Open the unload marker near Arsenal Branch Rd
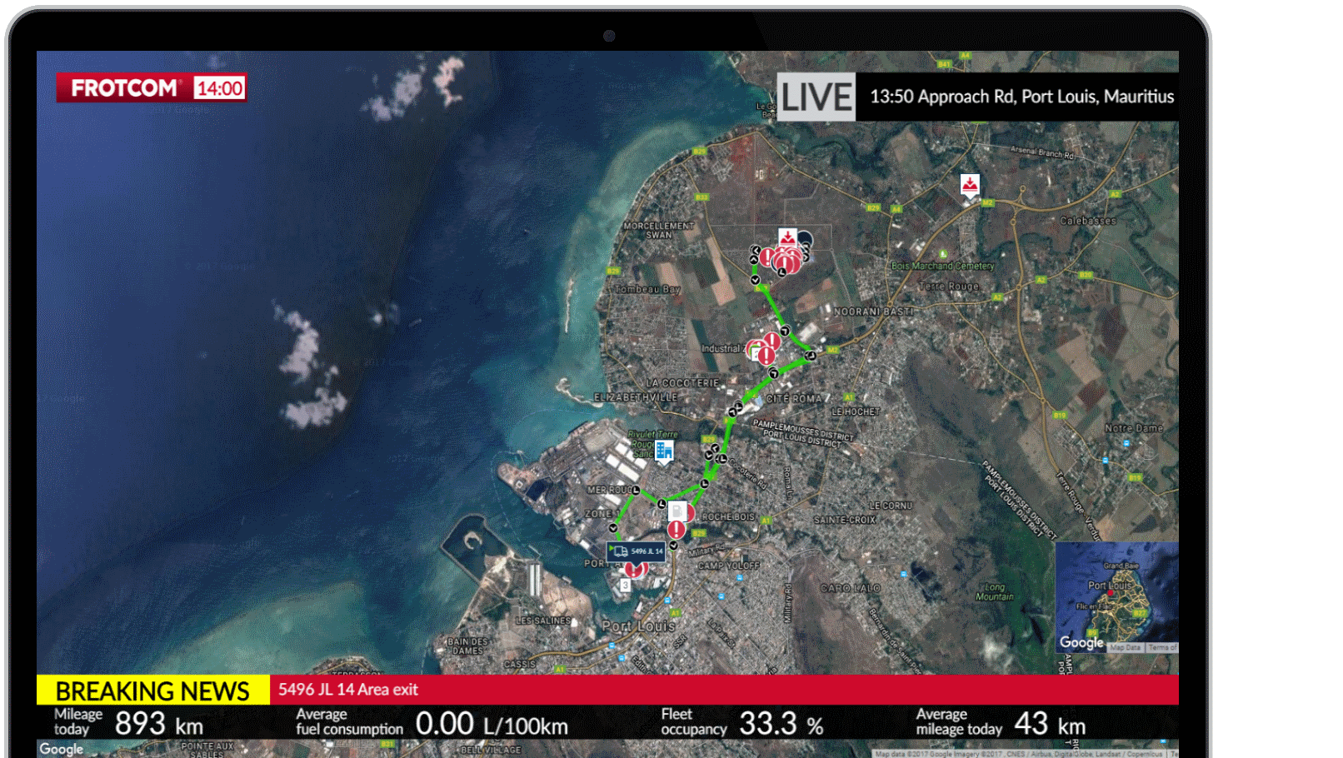This screenshot has height=758, width=1343. tap(970, 185)
